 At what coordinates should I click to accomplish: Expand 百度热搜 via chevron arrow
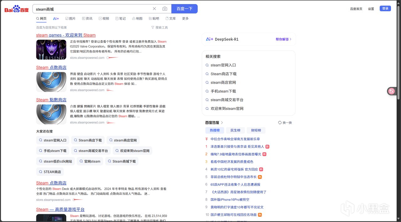222,123
